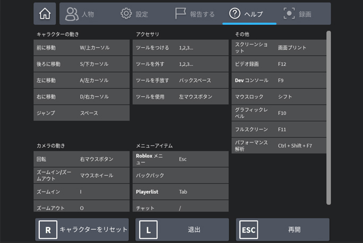Click the Playerlist Tab row
The image size is (363, 243).
point(181,192)
